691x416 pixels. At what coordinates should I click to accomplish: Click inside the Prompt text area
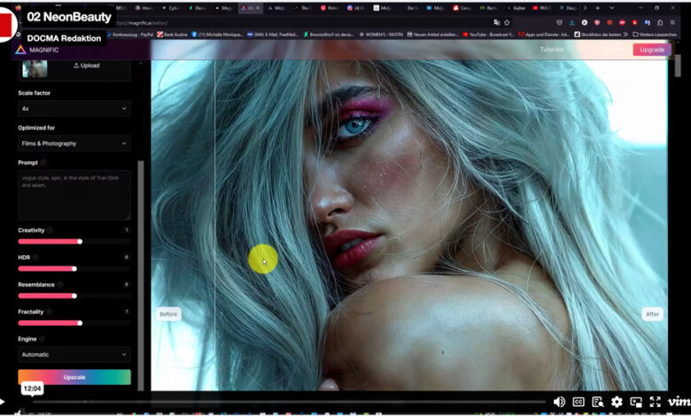point(74,194)
